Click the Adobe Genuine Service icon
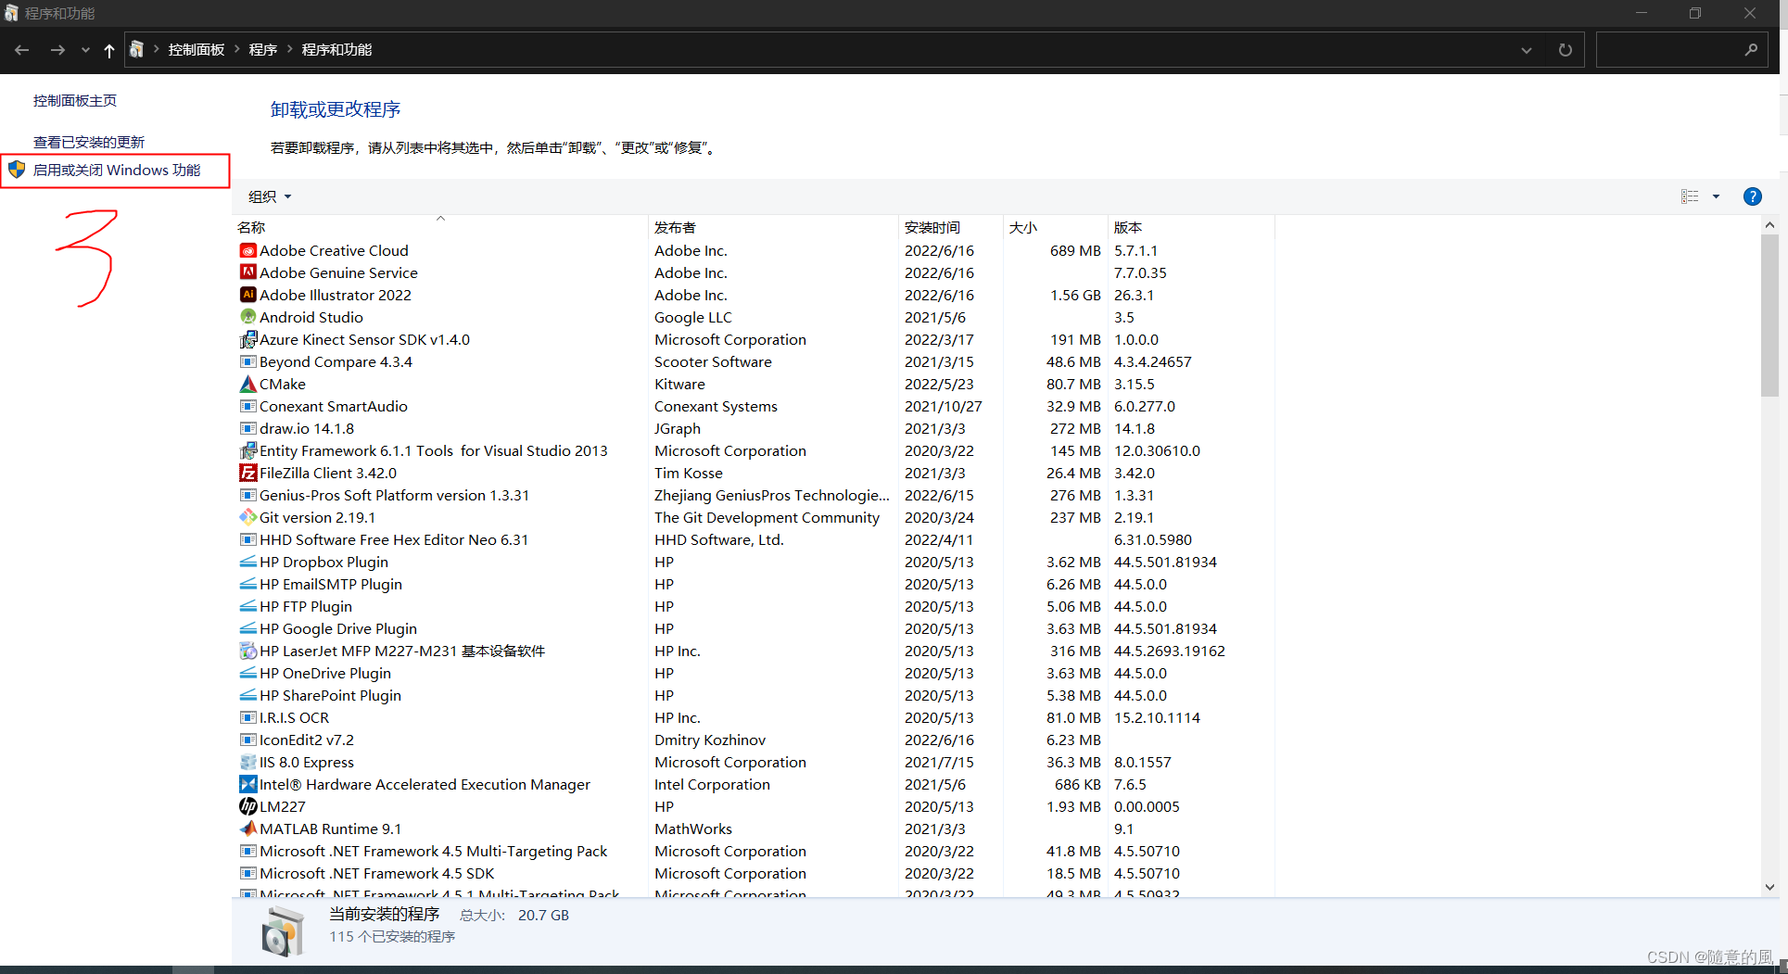The height and width of the screenshot is (974, 1788). tap(247, 272)
